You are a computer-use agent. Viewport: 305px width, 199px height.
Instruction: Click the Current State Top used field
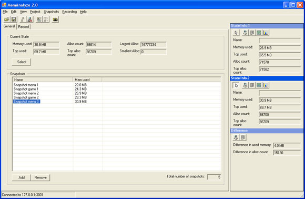tap(46, 52)
